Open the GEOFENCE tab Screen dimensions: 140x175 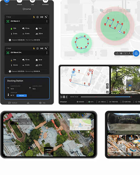click(x=45, y=1)
